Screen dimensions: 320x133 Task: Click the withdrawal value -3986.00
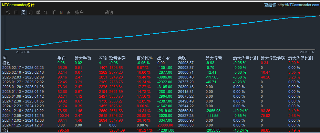coord(165,77)
